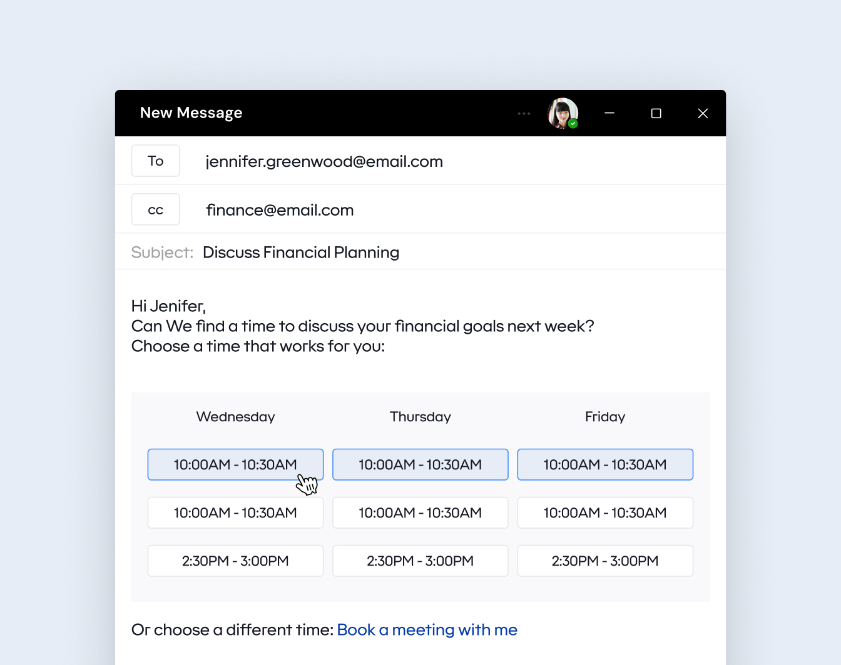Open the Book a meeting with me link

pos(427,630)
